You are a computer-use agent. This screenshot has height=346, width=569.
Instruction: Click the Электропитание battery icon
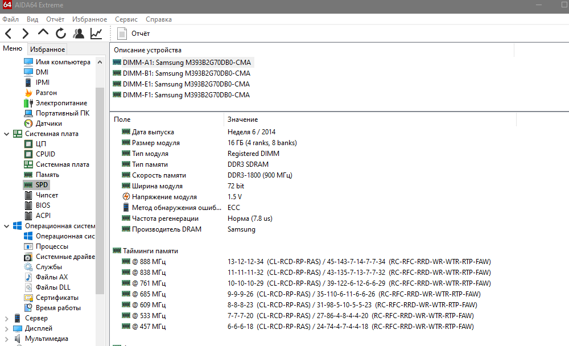coord(28,103)
